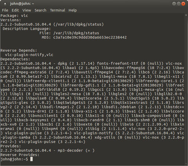Click the MD5 hash value text
Image resolution: width=188 pixels, height=166 pixels.
tap(90, 37)
